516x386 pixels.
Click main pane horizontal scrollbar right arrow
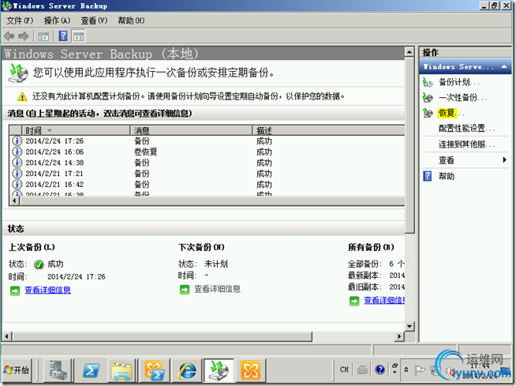[x=399, y=336]
